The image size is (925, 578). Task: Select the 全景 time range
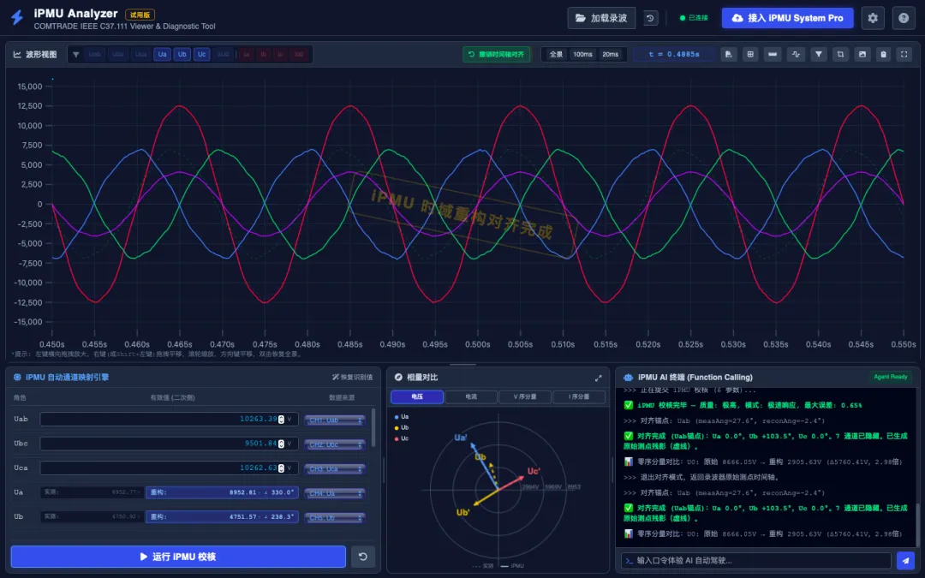pos(556,54)
